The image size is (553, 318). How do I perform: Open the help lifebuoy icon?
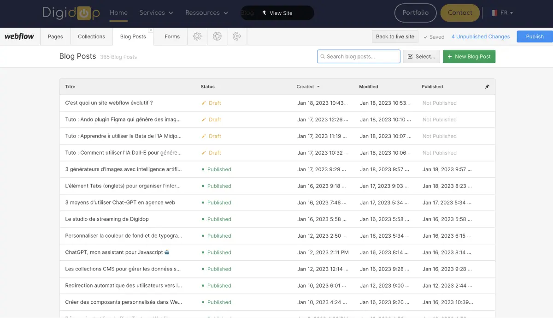[x=217, y=36]
